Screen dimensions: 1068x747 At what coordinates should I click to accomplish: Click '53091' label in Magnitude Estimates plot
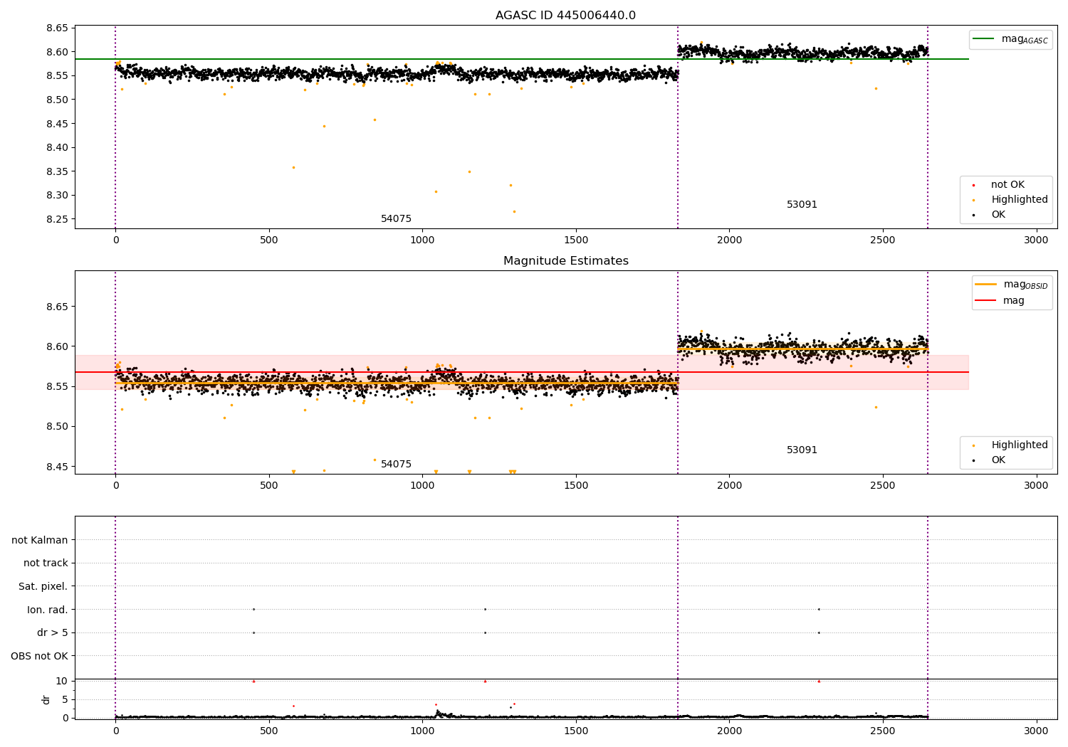802,450
